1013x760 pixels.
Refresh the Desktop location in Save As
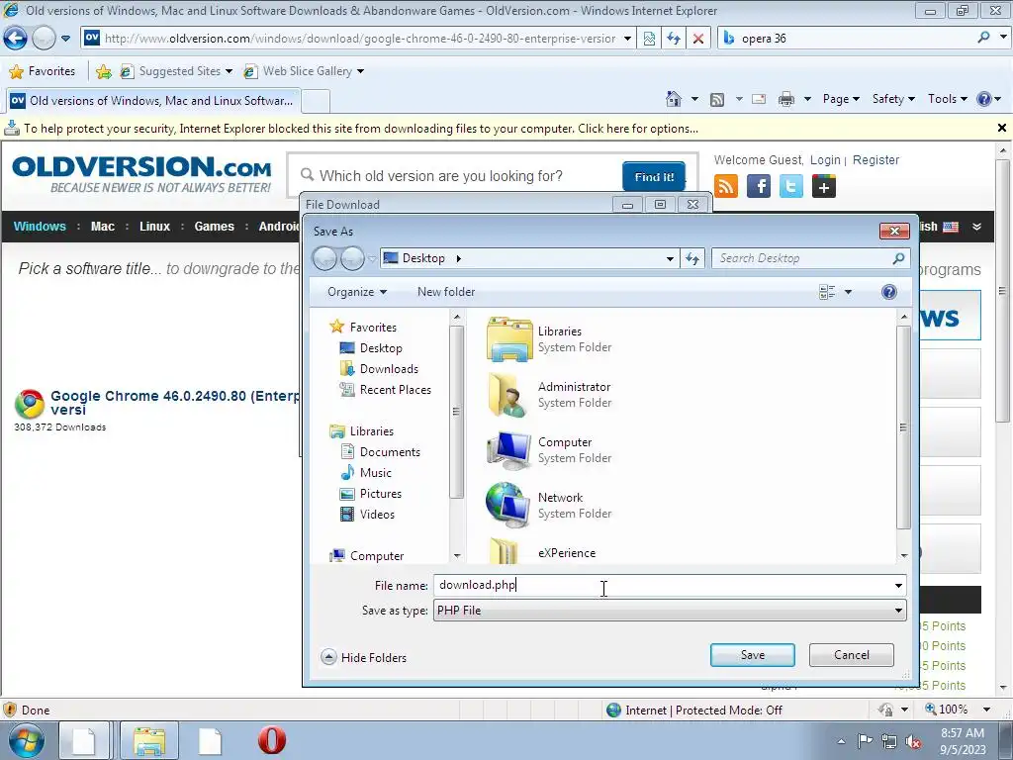point(692,258)
